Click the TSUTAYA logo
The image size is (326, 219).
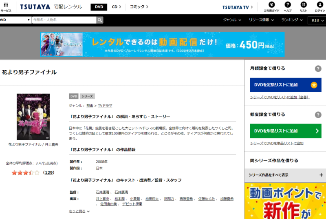tap(35, 7)
